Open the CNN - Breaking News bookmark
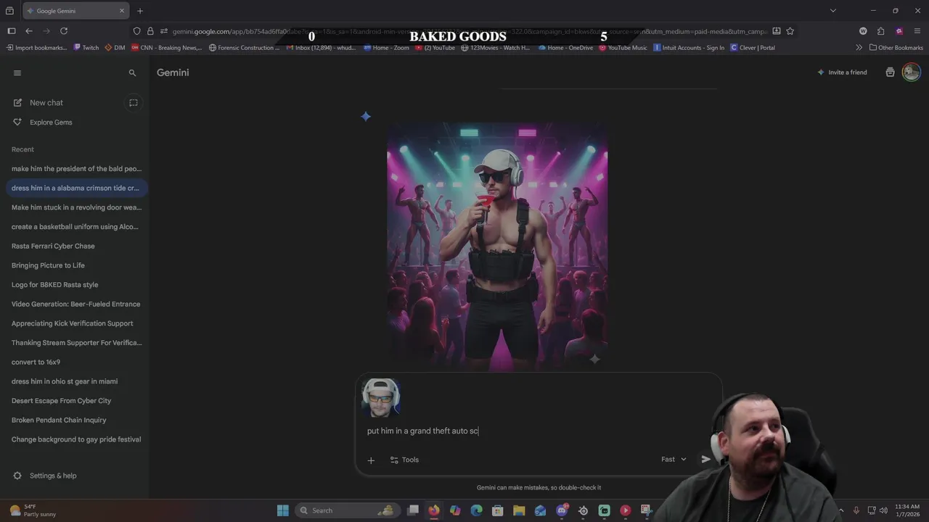The image size is (929, 522). pyautogui.click(x=166, y=48)
